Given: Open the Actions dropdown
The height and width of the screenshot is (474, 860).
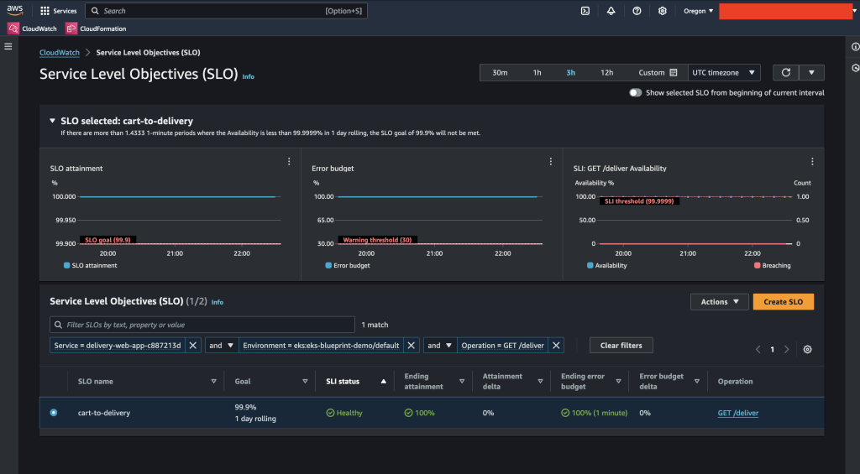Looking at the screenshot, I should (x=720, y=302).
